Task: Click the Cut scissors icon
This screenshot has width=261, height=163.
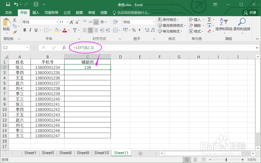Action: point(14,20)
